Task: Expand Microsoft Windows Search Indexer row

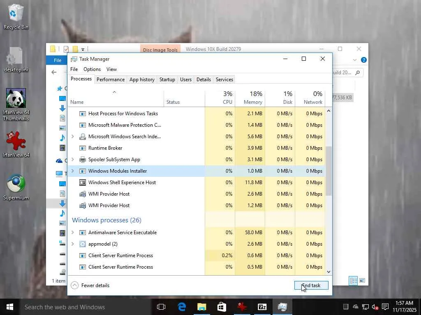Action: pos(72,137)
